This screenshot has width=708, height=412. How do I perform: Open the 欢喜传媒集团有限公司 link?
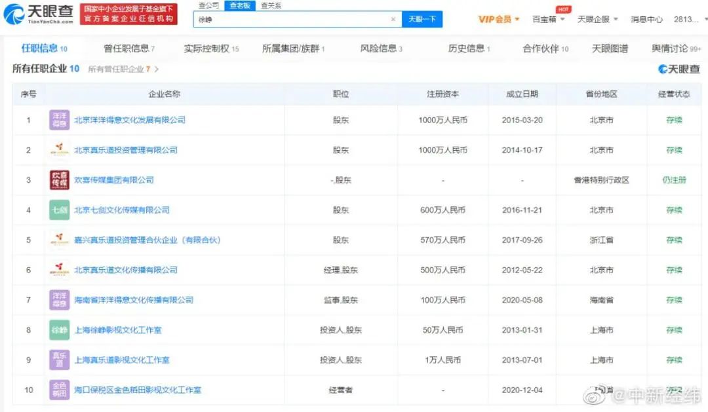(114, 180)
